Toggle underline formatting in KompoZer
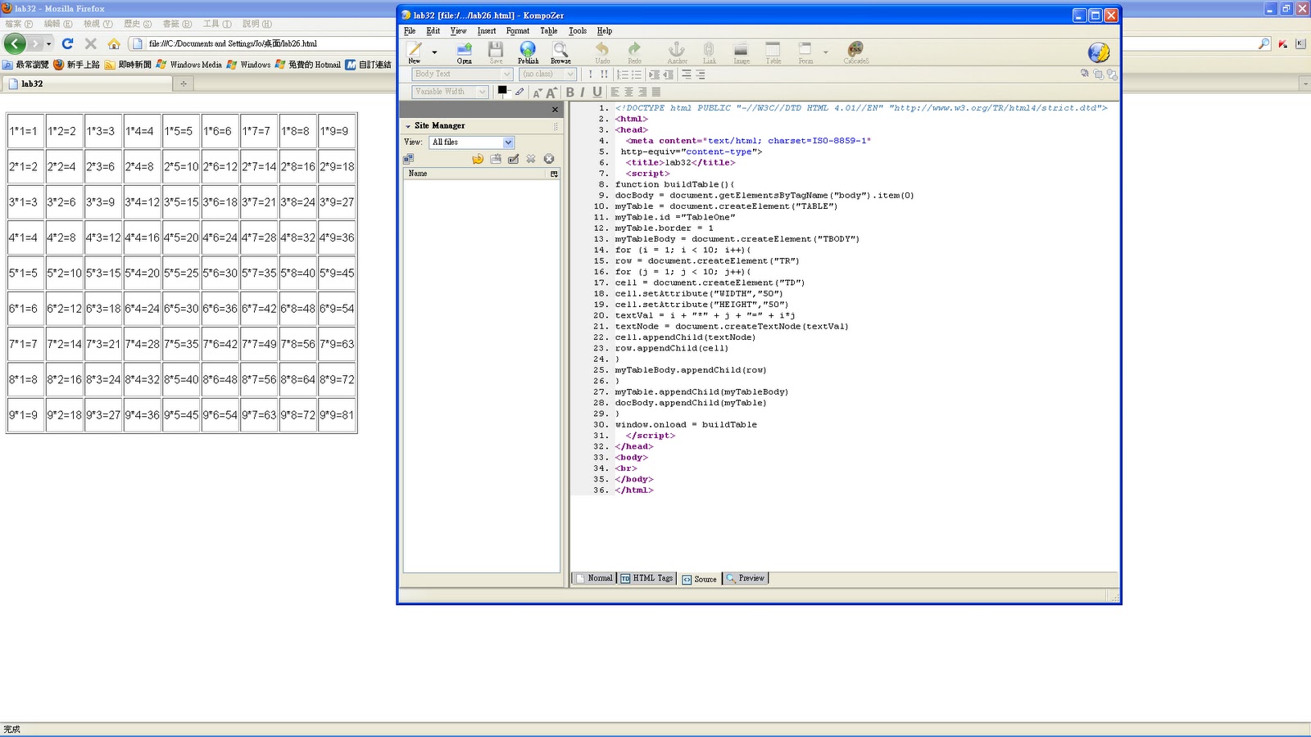 pos(597,93)
